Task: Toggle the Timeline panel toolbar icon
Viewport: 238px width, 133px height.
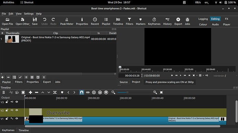Action: click(x=118, y=21)
